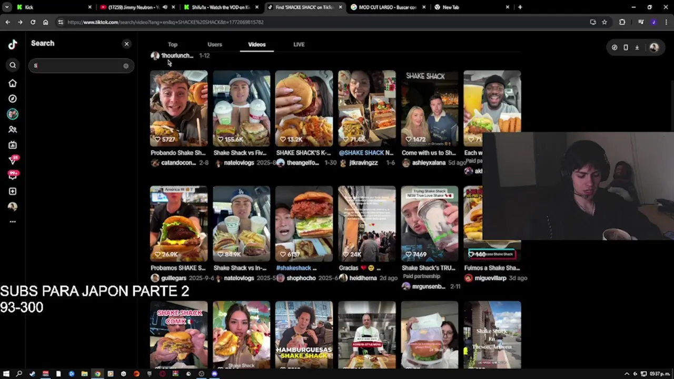The height and width of the screenshot is (379, 674).
Task: Click the coin icon in TikTok top-right pill
Action: (614, 47)
